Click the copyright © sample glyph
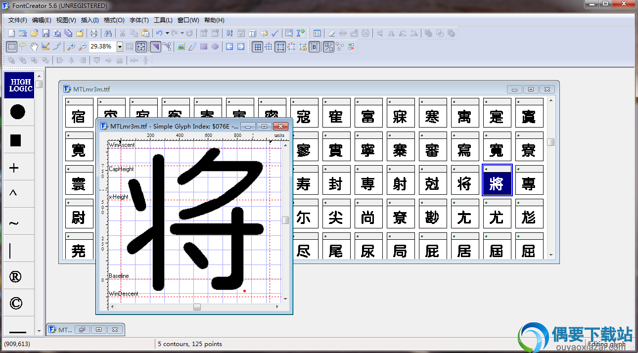Image resolution: width=638 pixels, height=353 pixels. point(16,303)
